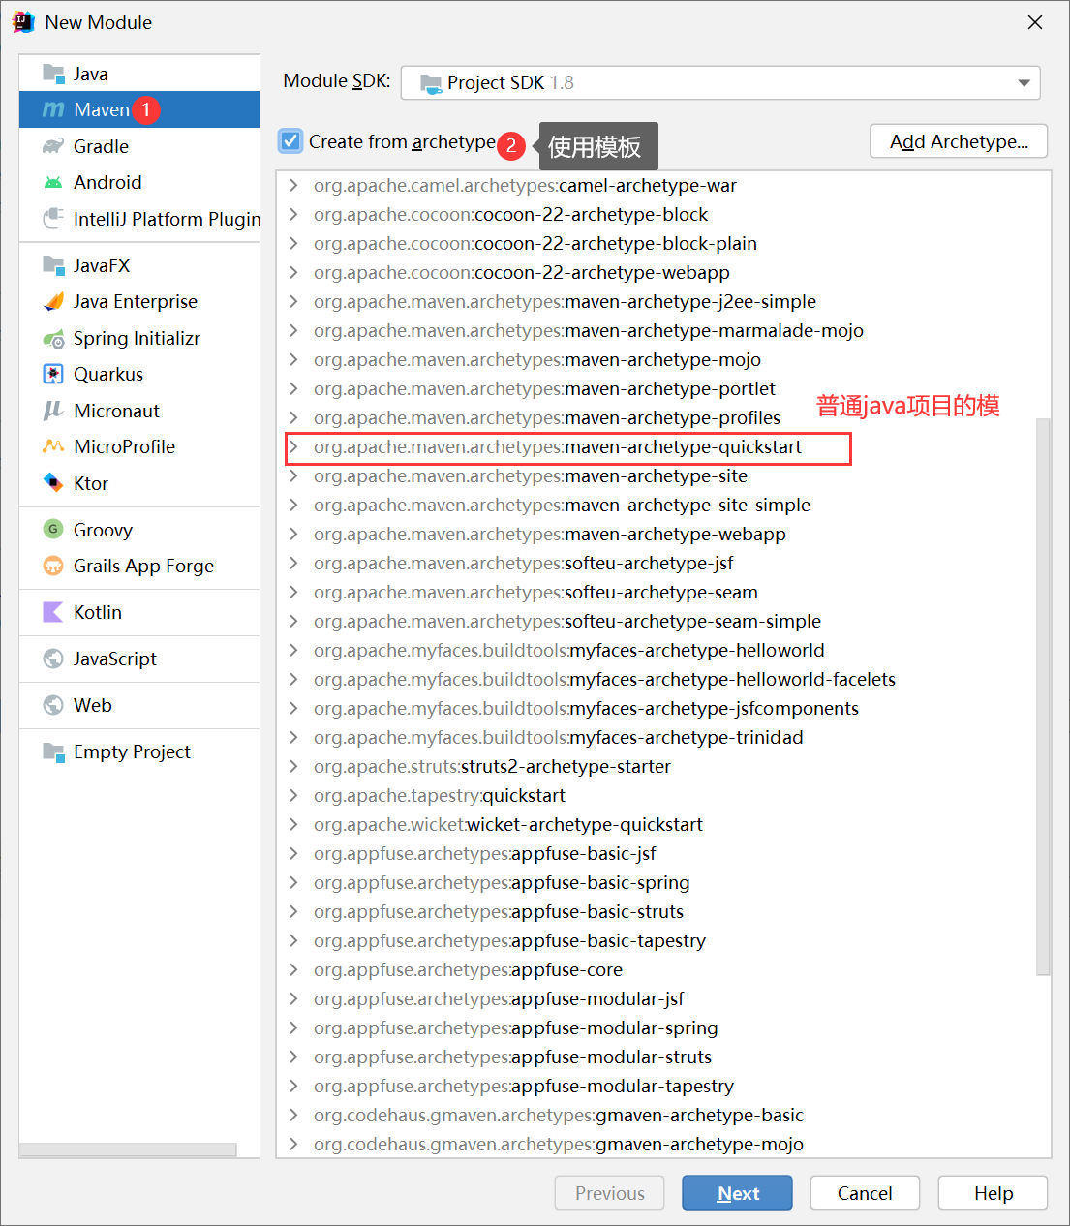Click the sidebar horizontal scrollbar
The height and width of the screenshot is (1226, 1070).
[x=128, y=1149]
